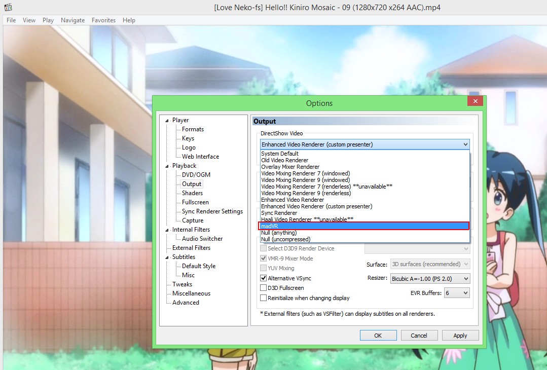Choose Sync Renderer from the list
Viewport: 547px width, 370px height.
pyautogui.click(x=364, y=213)
